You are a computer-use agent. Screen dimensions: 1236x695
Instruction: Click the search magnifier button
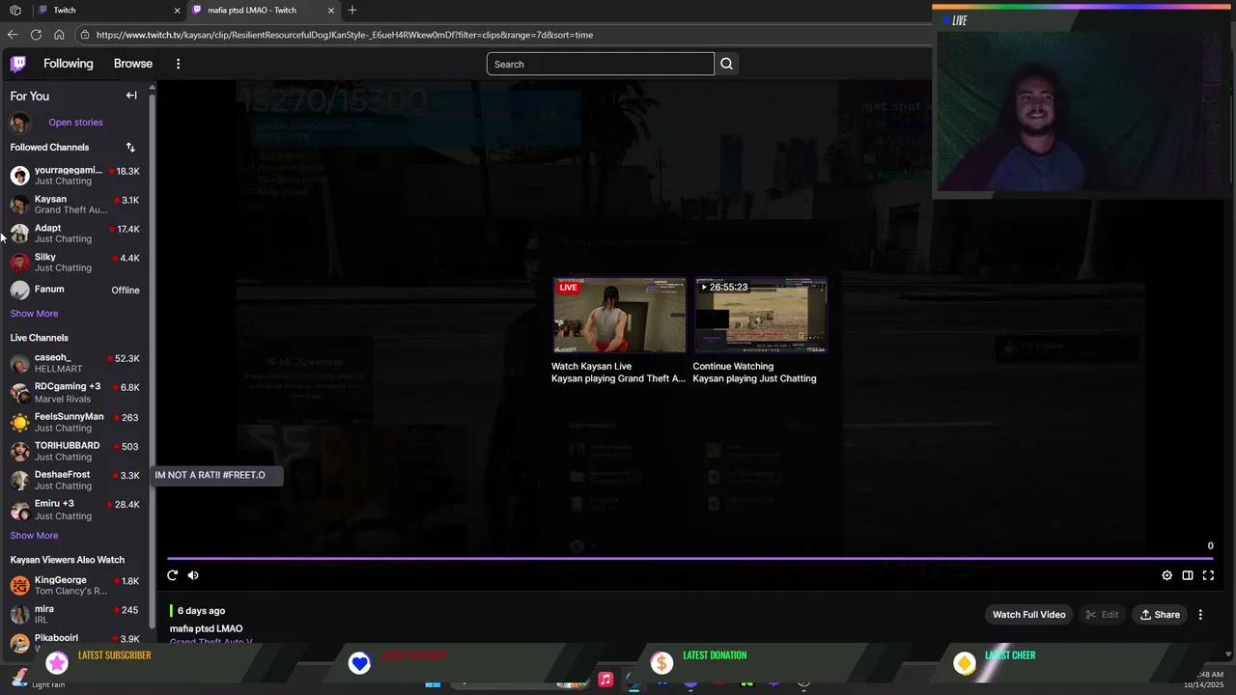[x=726, y=64]
